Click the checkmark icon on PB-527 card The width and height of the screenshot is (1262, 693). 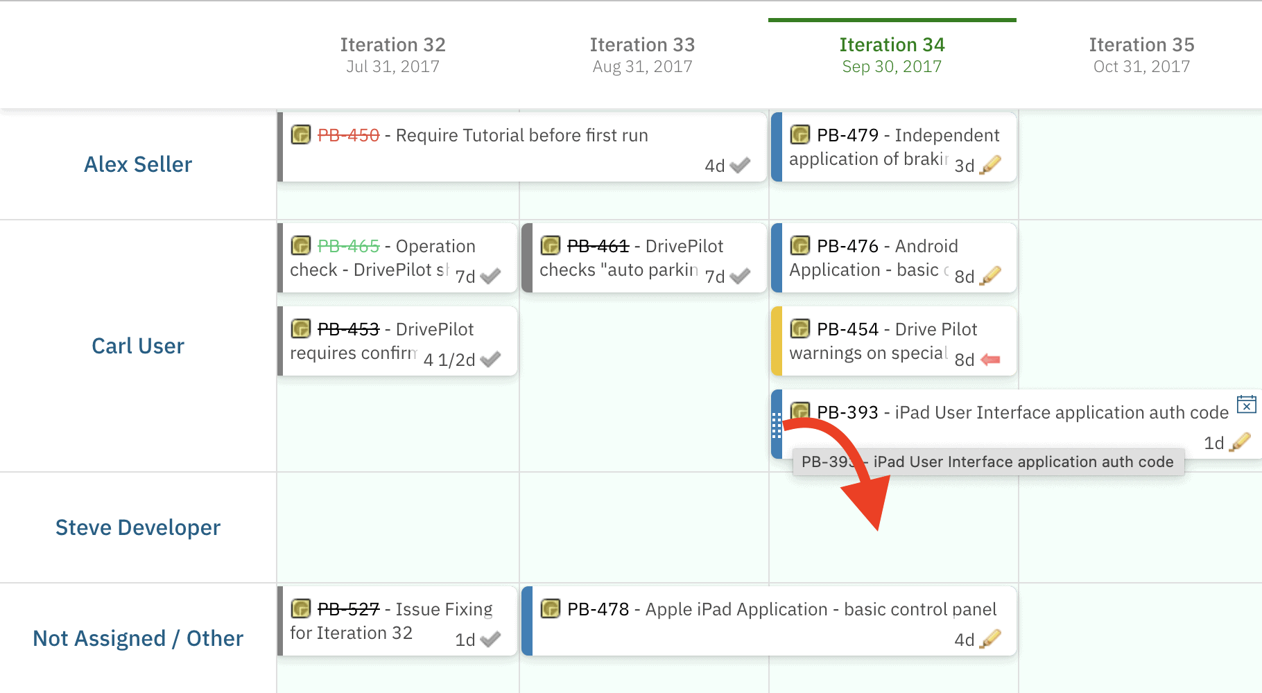click(490, 640)
